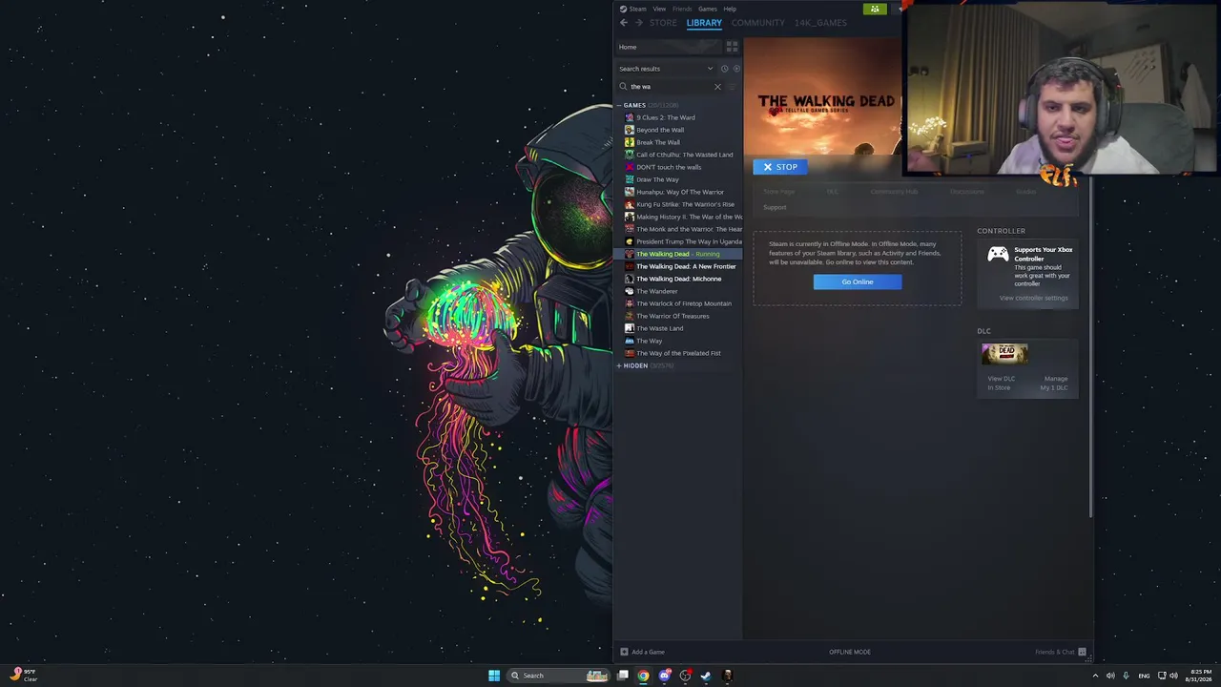1221x687 pixels.
Task: Click View DLC In Store
Action: [x=1001, y=383]
